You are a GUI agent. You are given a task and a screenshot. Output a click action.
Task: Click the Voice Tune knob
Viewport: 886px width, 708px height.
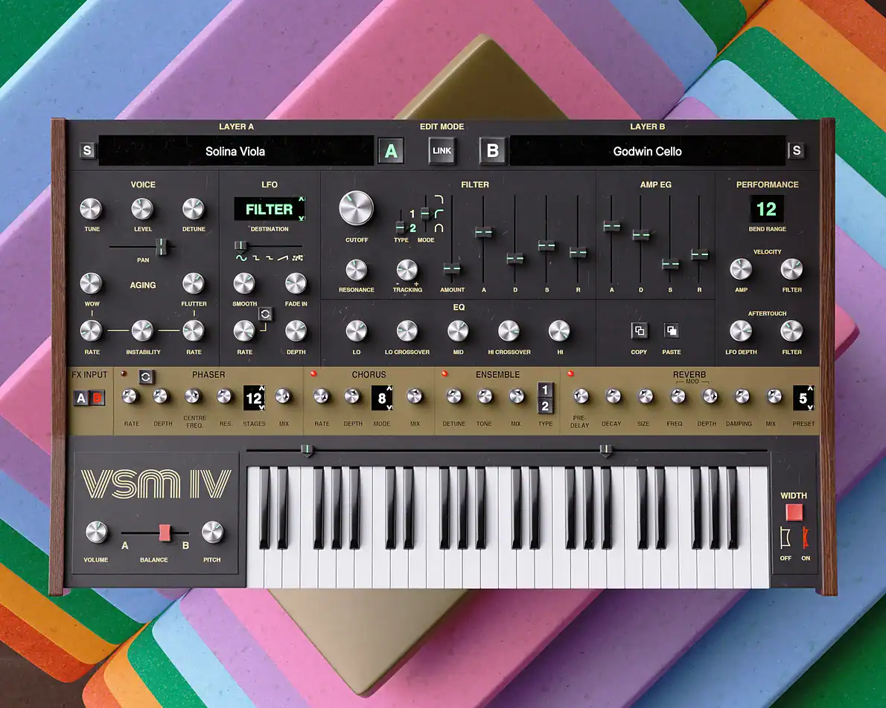pos(91,209)
